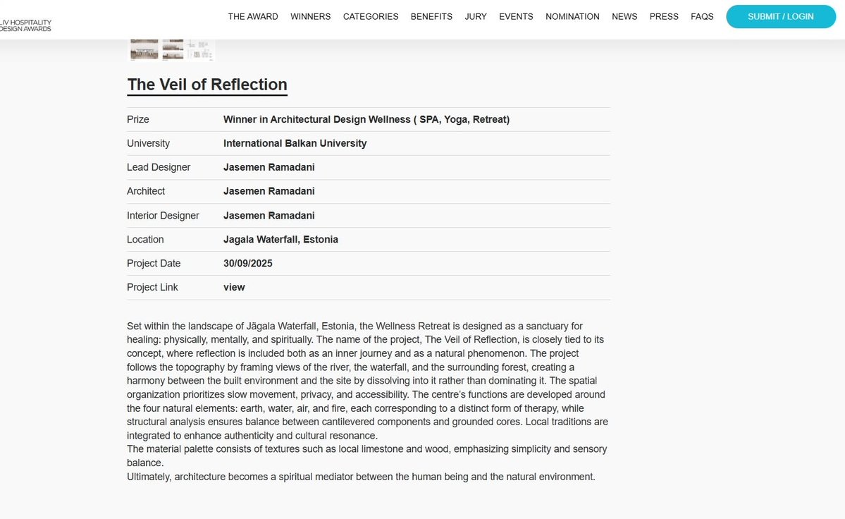Image resolution: width=845 pixels, height=519 pixels.
Task: Click the 'Interior Designer' row label
Action: pos(163,216)
